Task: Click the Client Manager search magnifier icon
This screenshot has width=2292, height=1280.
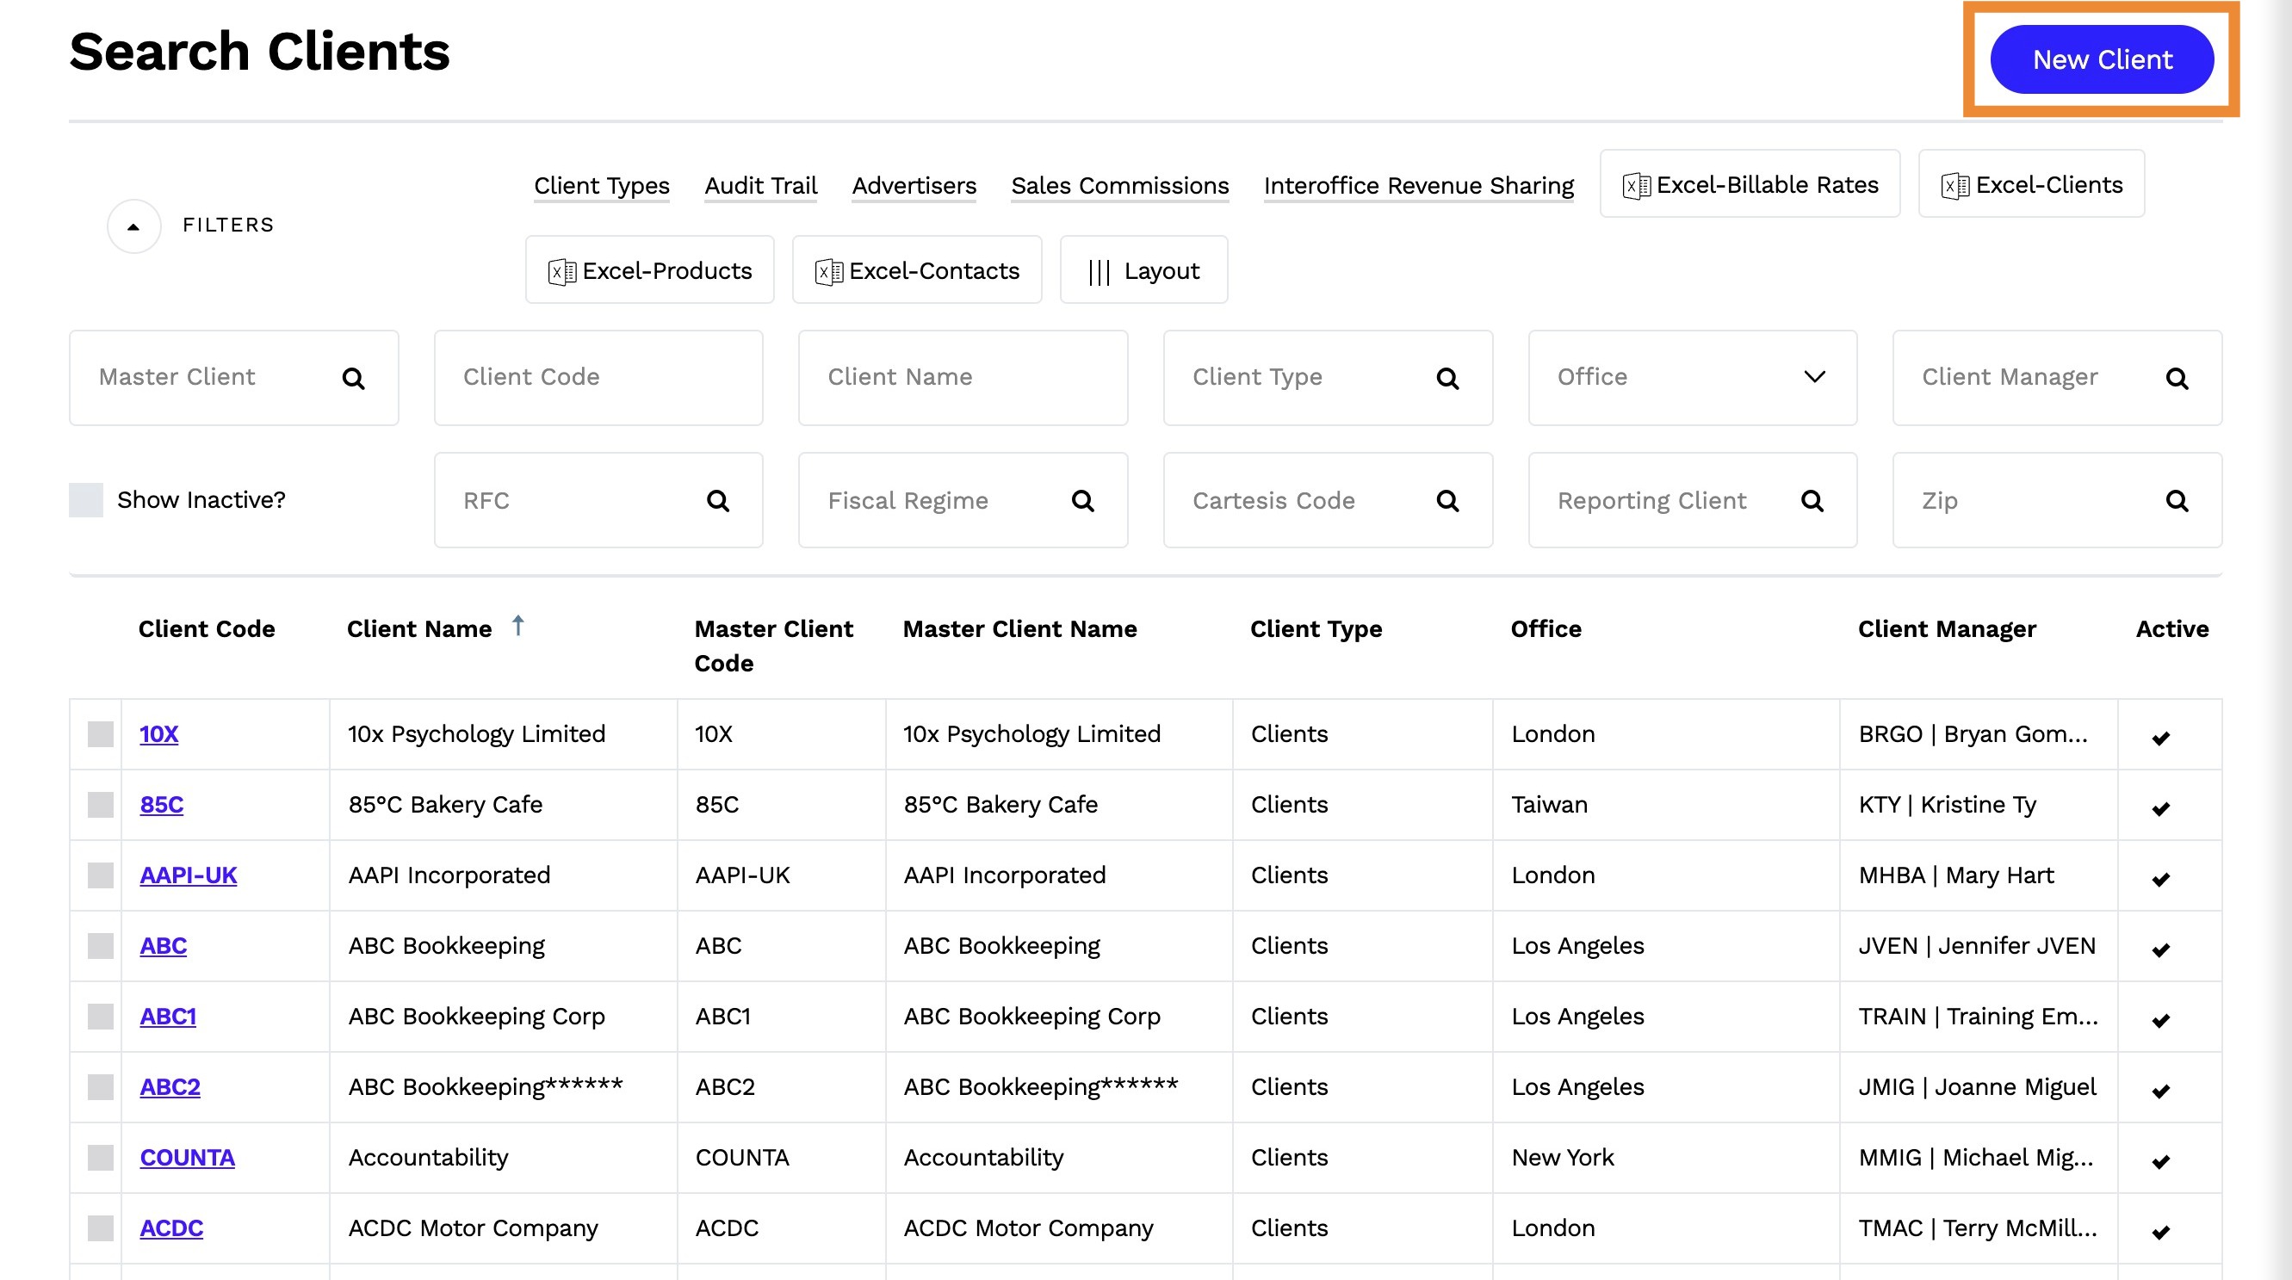Action: click(x=2177, y=379)
